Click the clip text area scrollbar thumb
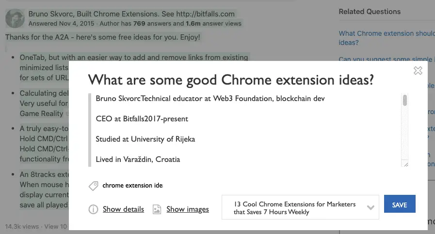Screen dimensions: 435x234 coord(405,100)
